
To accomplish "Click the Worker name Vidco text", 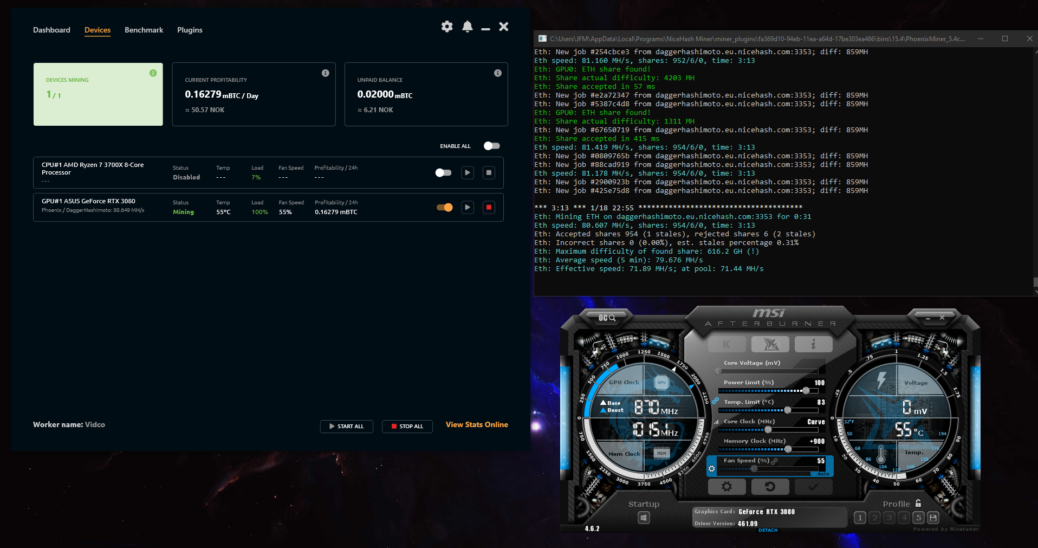I will pos(69,424).
